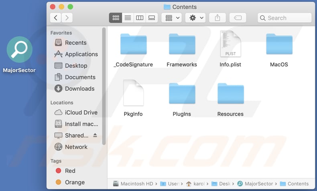The image size is (317, 191).
Task: Switch to icon view
Action: 116,18
